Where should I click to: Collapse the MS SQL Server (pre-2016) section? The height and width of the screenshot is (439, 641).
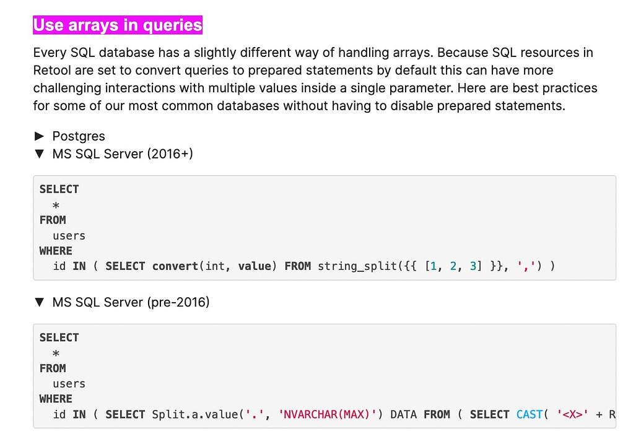click(40, 302)
